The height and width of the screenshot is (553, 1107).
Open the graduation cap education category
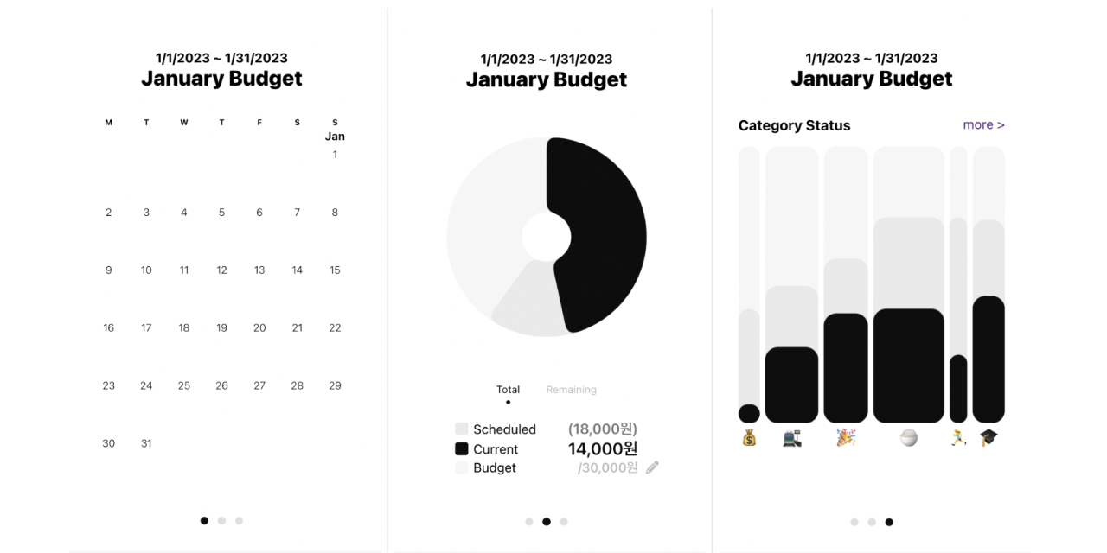[988, 439]
